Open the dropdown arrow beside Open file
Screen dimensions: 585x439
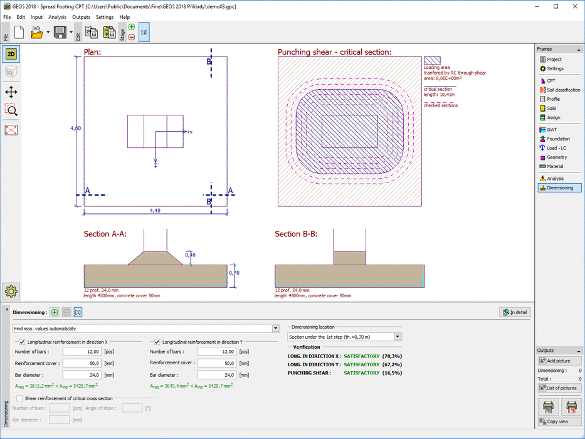[x=48, y=32]
